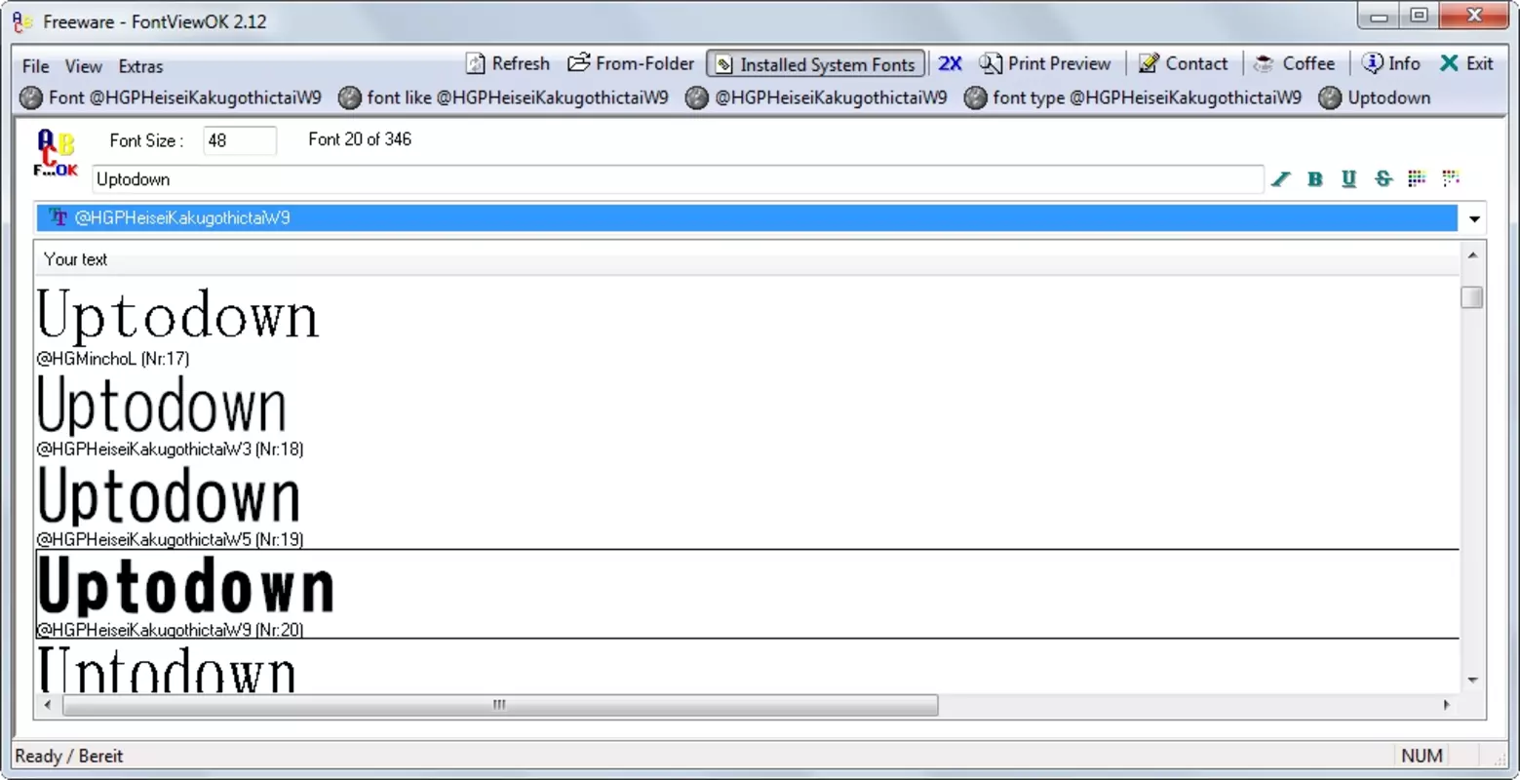Close the FontViewOK window
The image size is (1520, 780).
pos(1475,17)
